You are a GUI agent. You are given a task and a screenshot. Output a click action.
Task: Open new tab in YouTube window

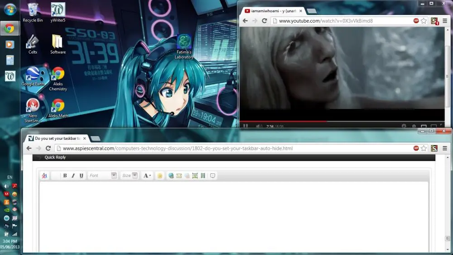click(312, 11)
